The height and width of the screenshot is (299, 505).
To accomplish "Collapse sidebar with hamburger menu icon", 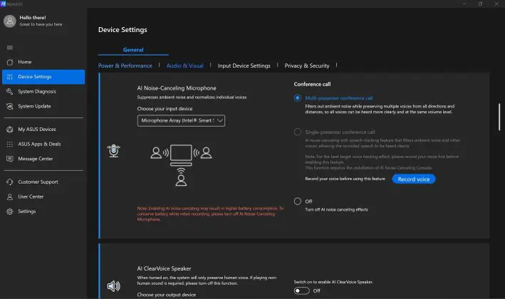I will coord(10,48).
